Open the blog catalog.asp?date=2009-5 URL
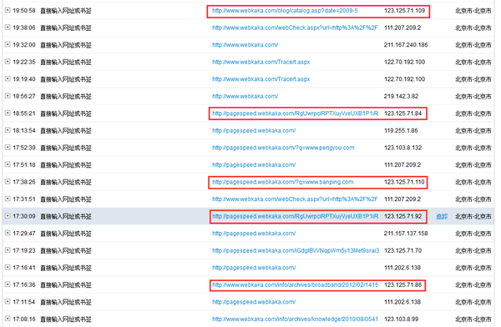 coord(285,11)
